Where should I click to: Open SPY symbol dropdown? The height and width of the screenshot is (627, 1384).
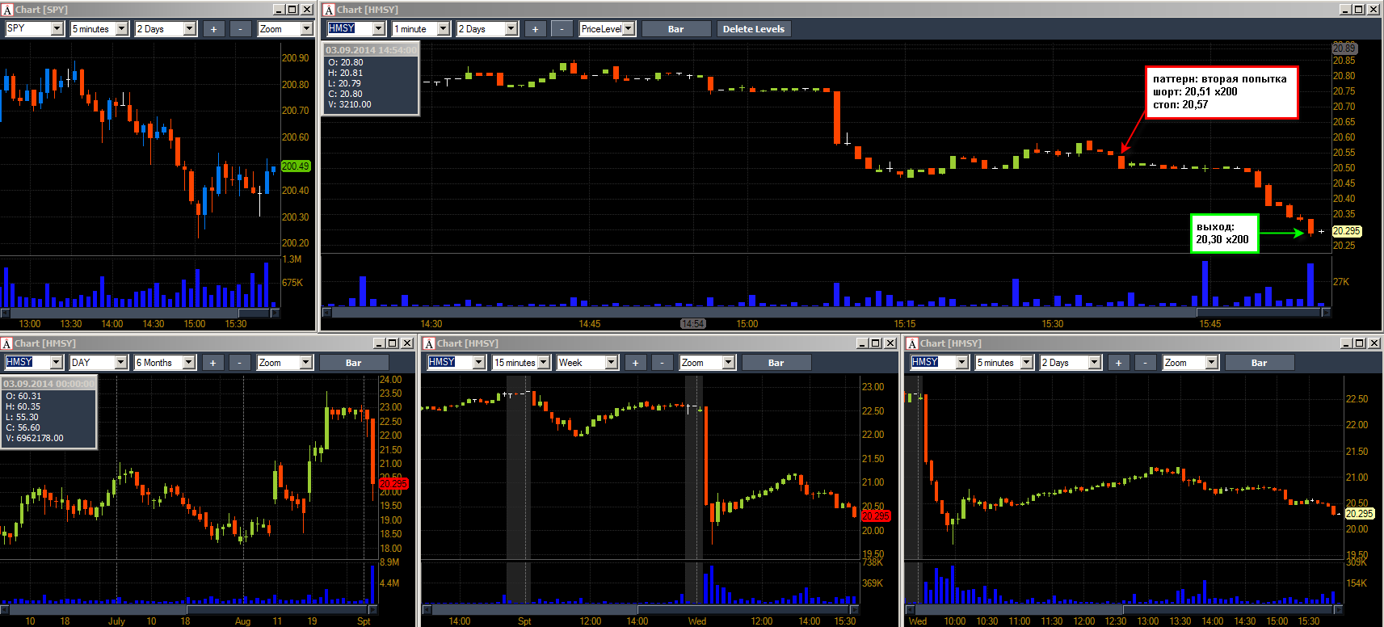(57, 28)
